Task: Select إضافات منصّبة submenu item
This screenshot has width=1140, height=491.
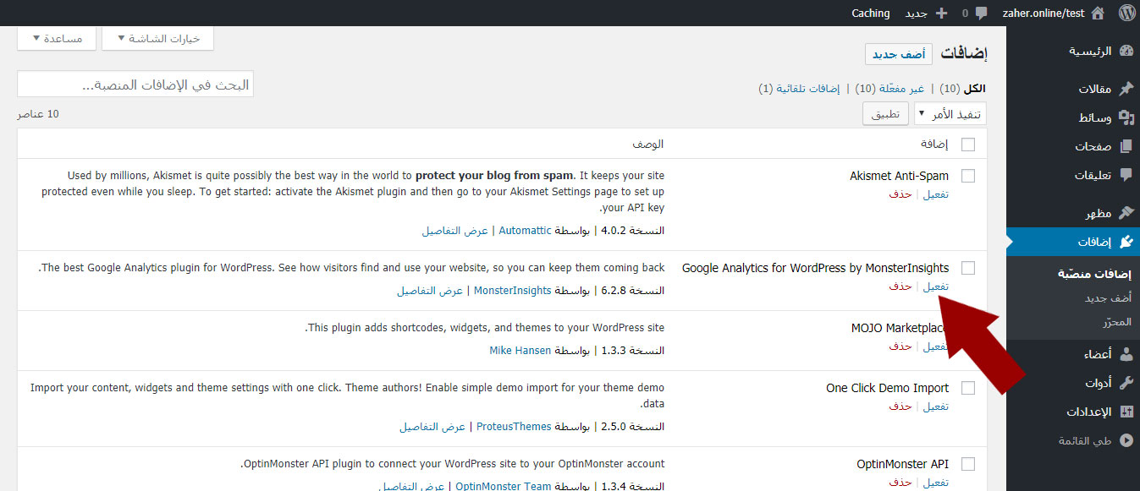Action: click(x=1094, y=274)
